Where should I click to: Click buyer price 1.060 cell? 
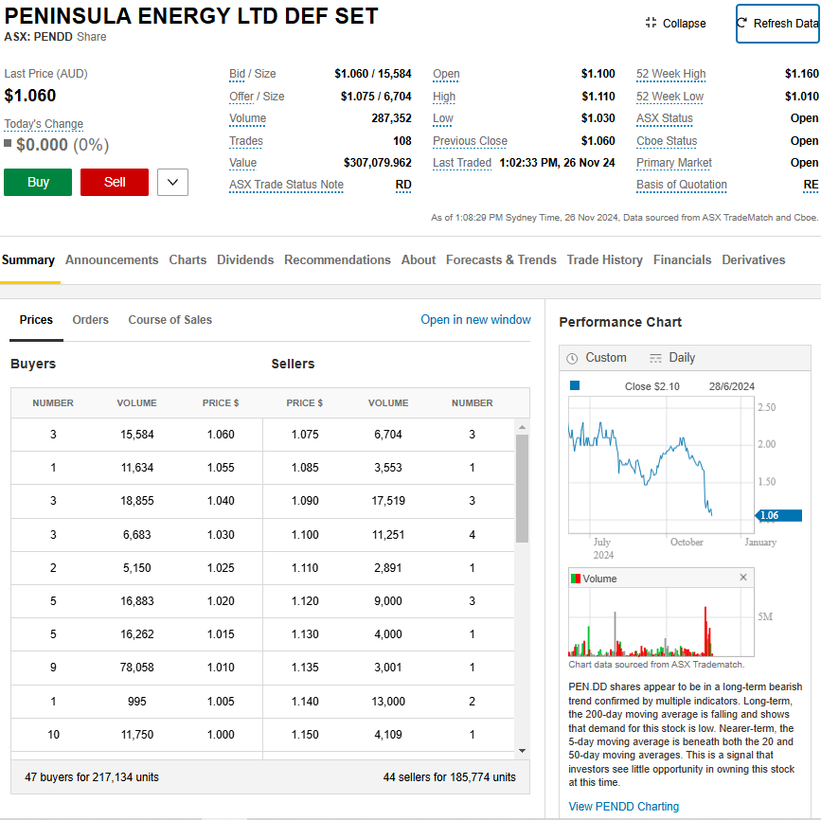pos(221,435)
